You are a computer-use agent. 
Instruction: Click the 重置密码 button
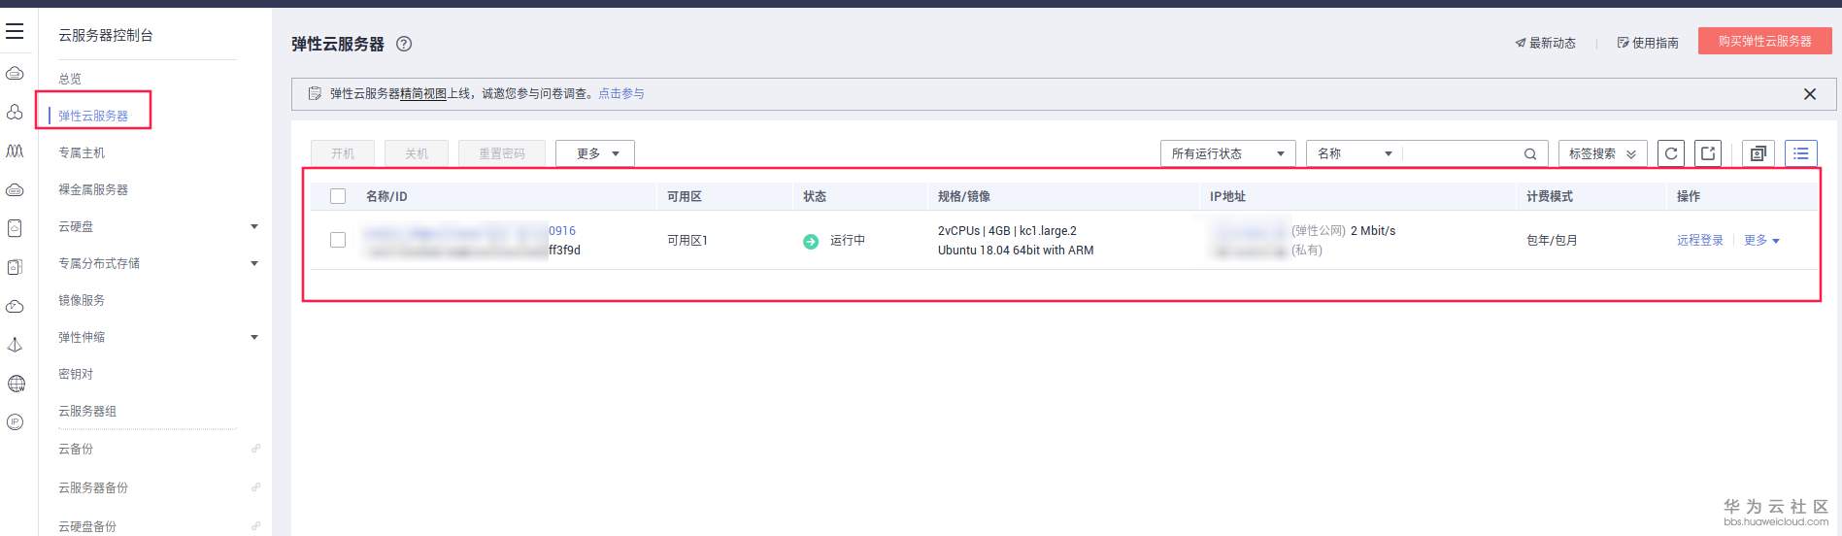point(502,153)
